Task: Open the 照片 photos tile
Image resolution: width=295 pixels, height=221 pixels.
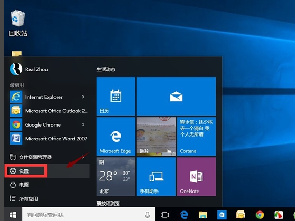Action: [x=156, y=137]
